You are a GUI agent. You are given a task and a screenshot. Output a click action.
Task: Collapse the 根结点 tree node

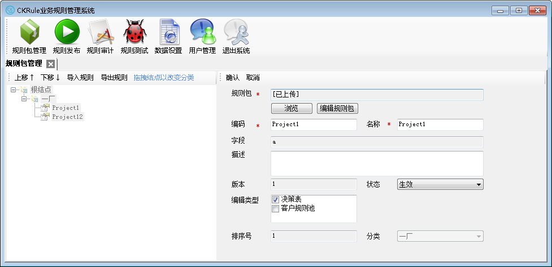click(13, 90)
